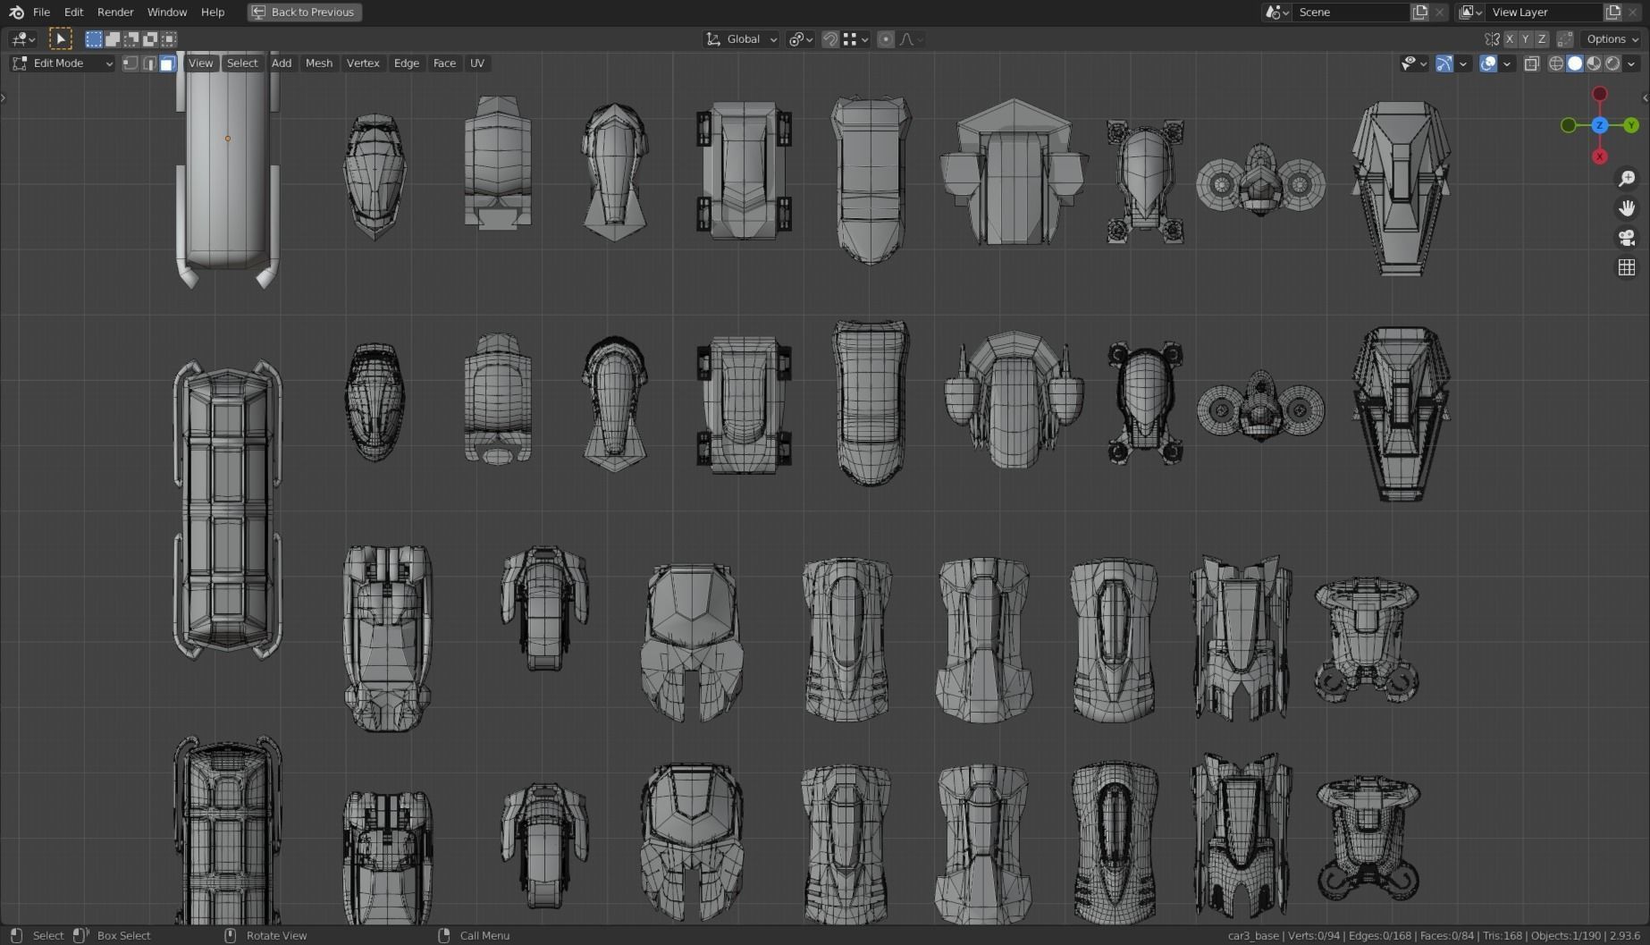Toggle X axis mirror
This screenshot has width=1650, height=945.
1510,39
